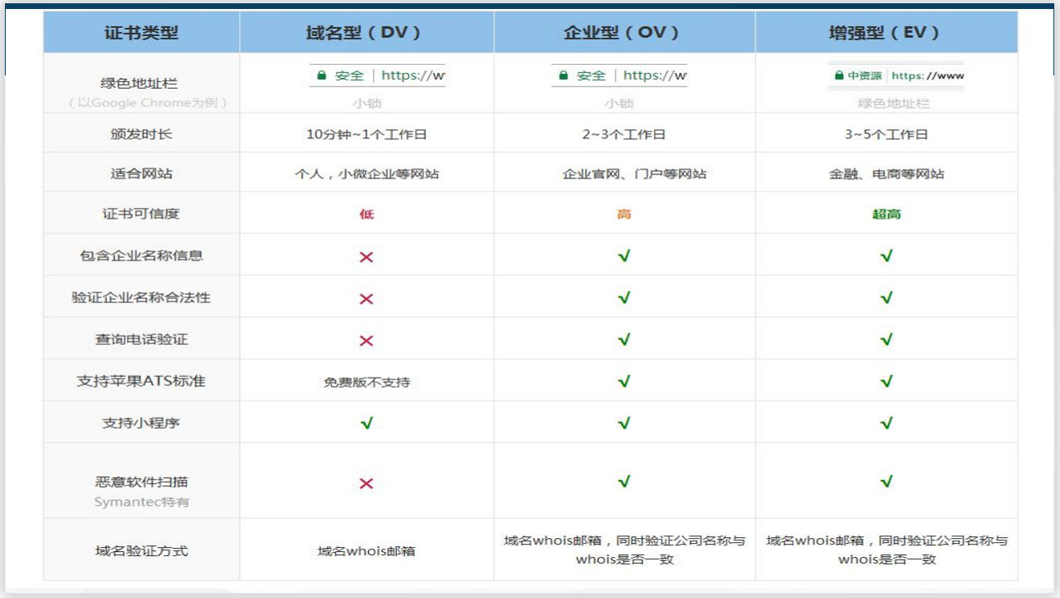This screenshot has height=598, width=1060.
Task: Select the 企业型（OV）column header
Action: 624,33
